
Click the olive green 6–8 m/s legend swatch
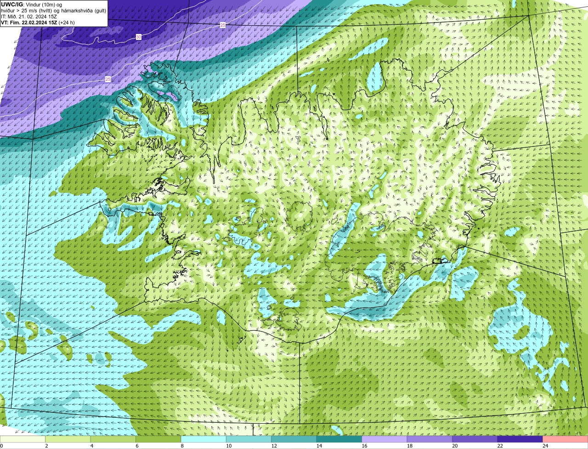pyautogui.click(x=158, y=439)
